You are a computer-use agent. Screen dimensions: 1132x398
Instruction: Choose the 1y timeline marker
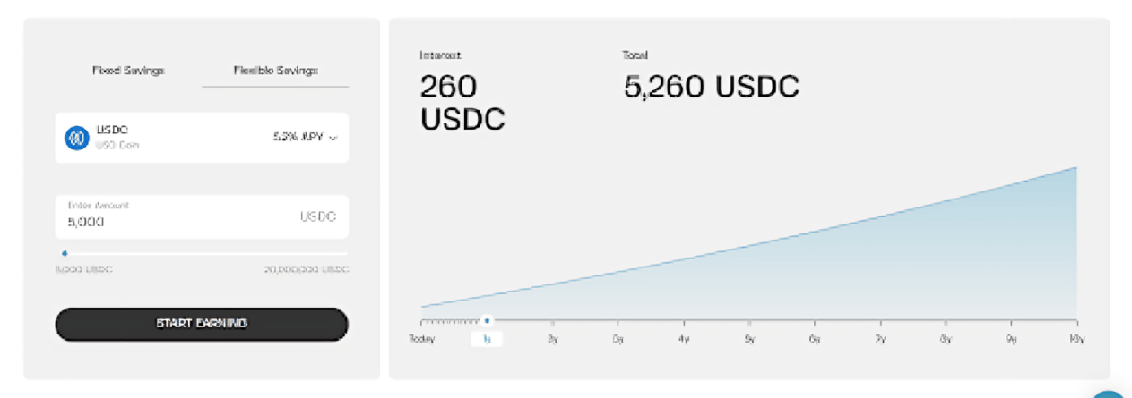[x=487, y=339]
